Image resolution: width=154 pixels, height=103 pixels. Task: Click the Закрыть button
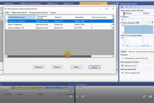pos(94,67)
